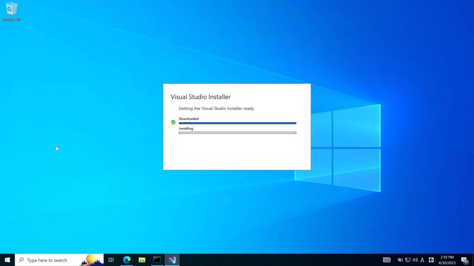Image resolution: width=474 pixels, height=266 pixels.
Task: Open News and interests in the taskbar
Action: click(x=387, y=260)
